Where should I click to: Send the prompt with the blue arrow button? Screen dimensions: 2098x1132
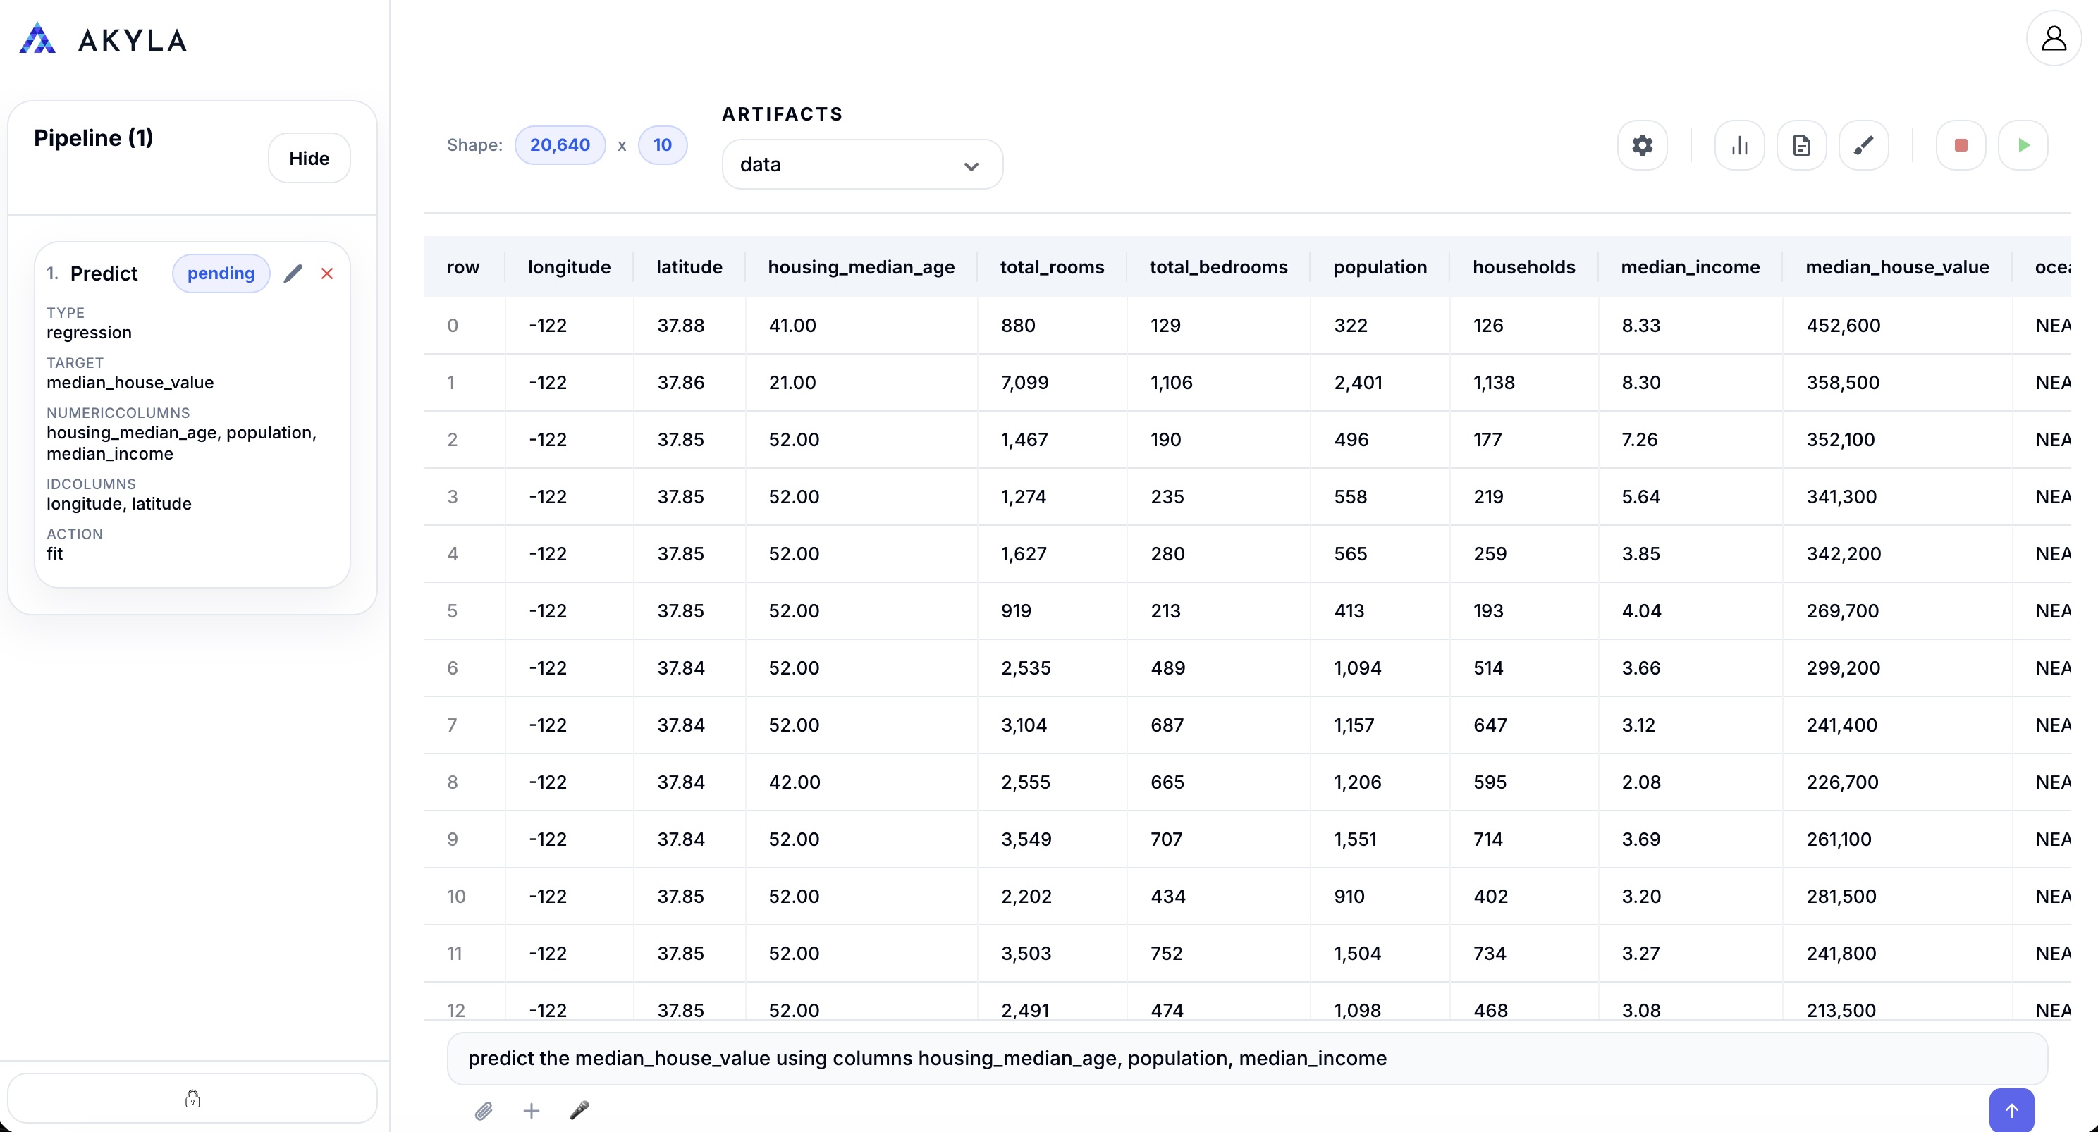[x=2012, y=1110]
